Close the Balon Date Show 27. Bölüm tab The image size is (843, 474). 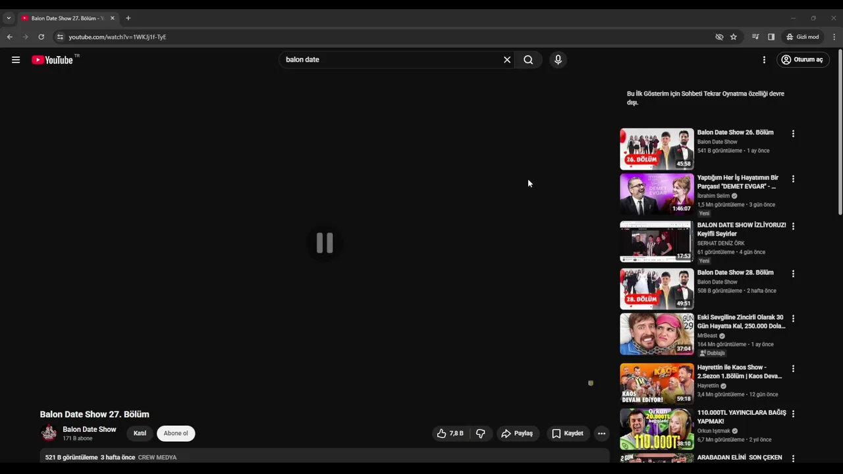coord(112,18)
